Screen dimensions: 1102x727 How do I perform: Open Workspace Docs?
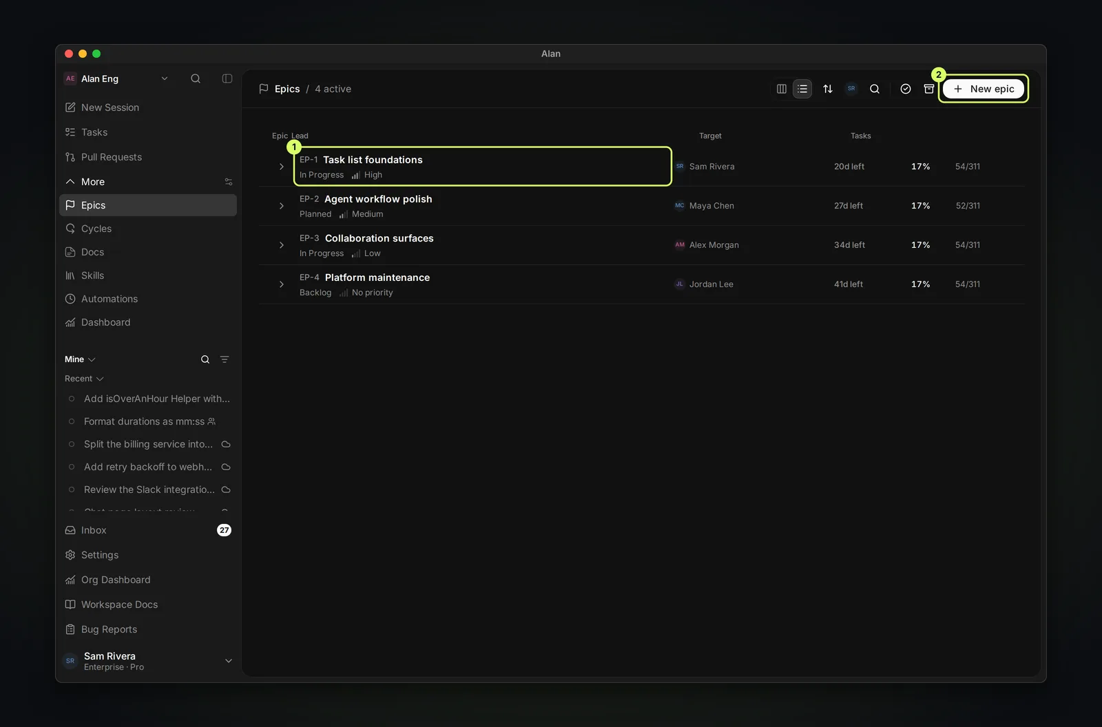(x=148, y=604)
